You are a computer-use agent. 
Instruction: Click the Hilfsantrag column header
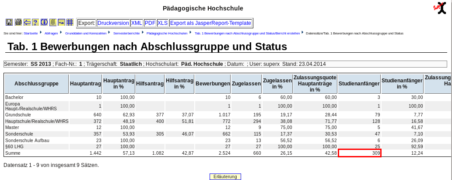click(150, 84)
